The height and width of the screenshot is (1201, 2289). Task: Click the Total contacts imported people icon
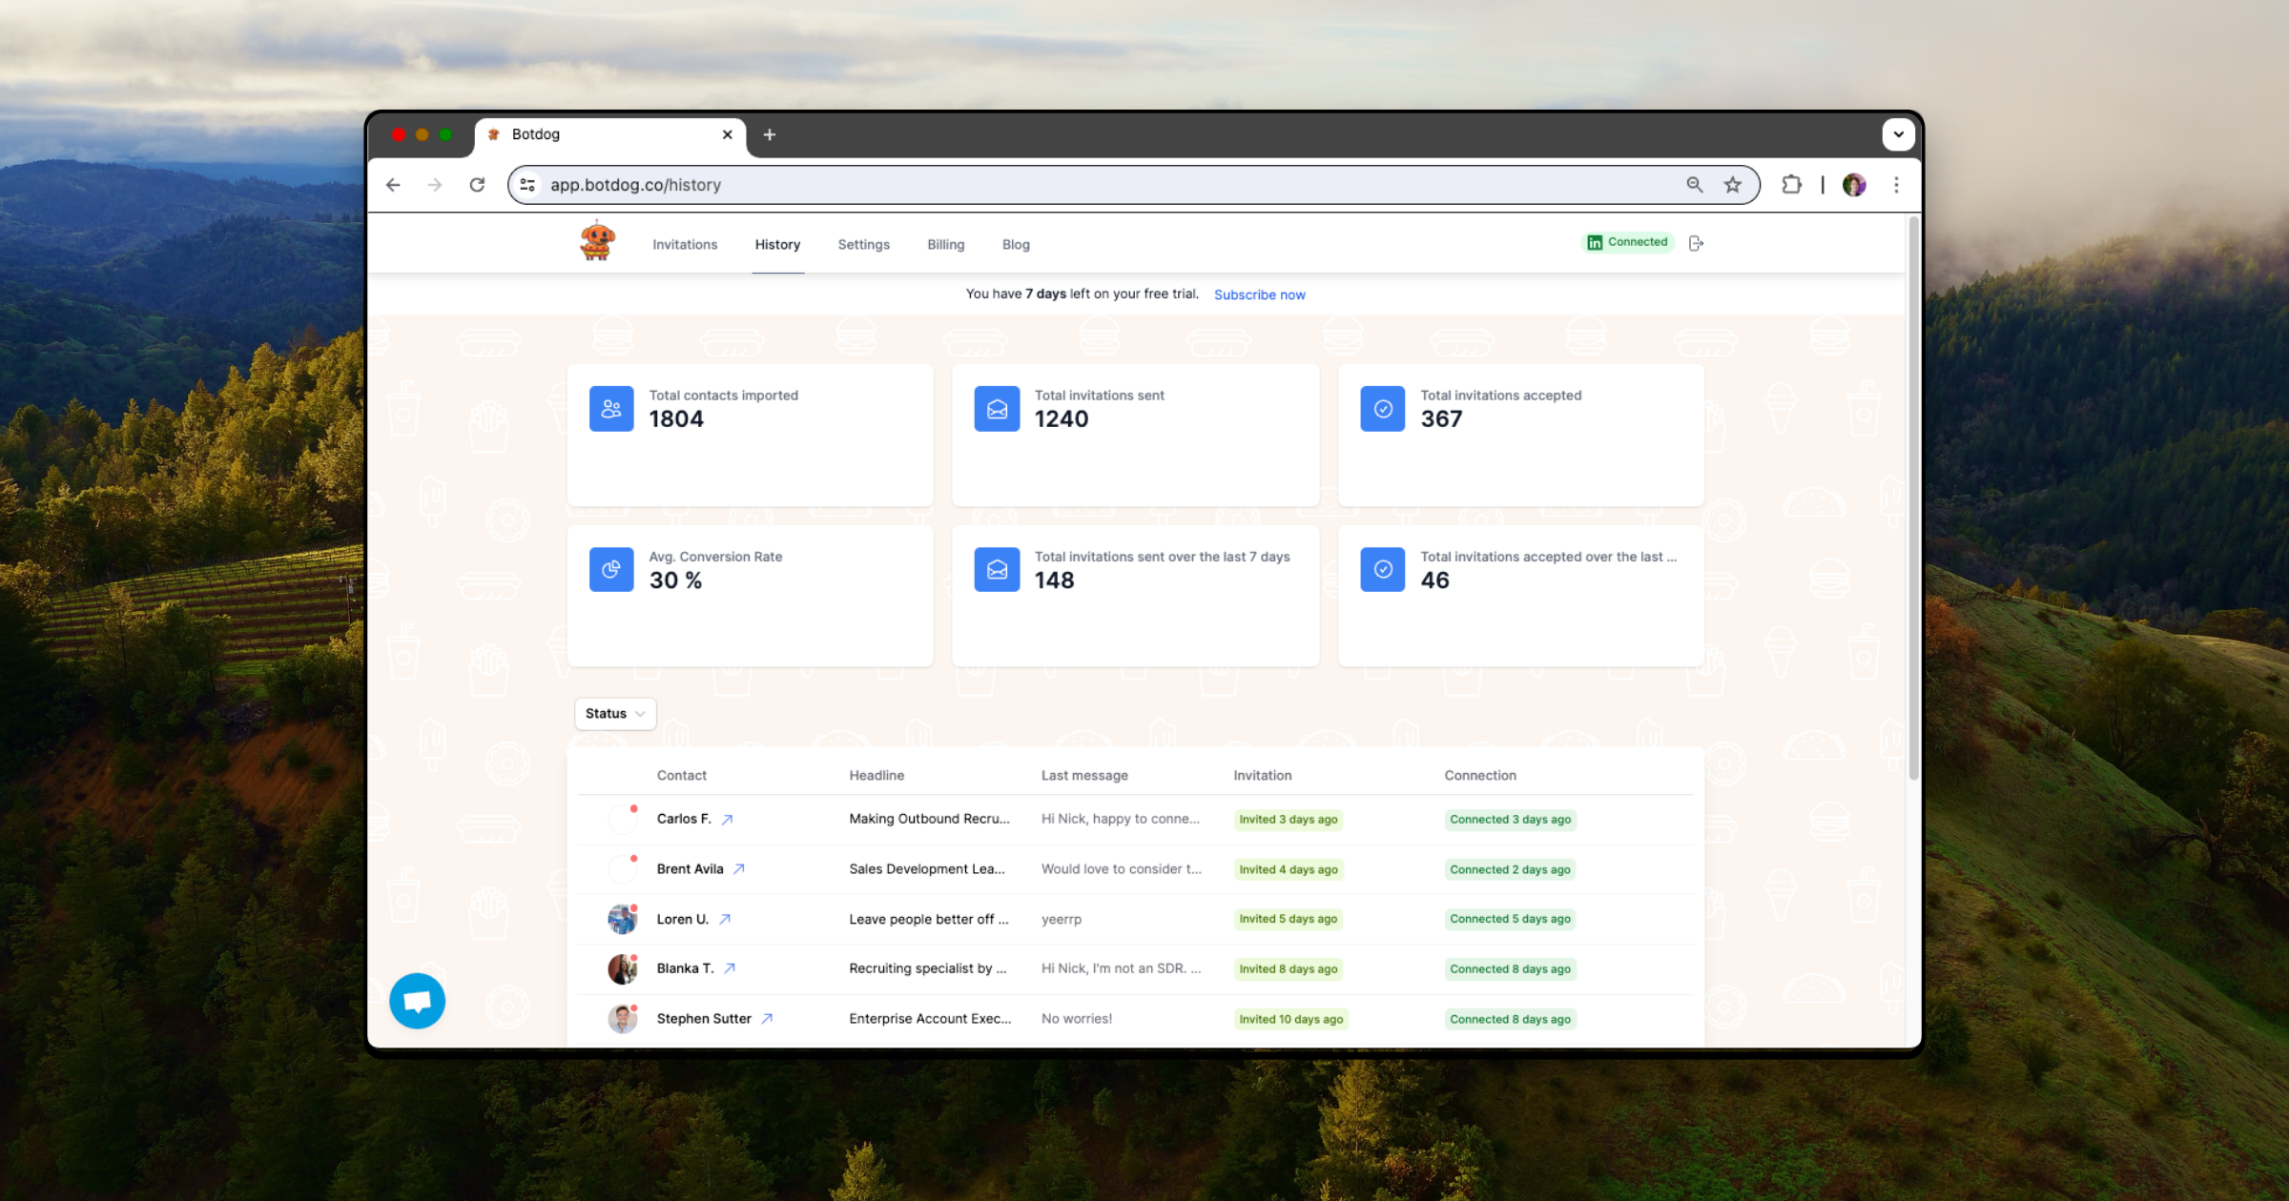point(611,409)
